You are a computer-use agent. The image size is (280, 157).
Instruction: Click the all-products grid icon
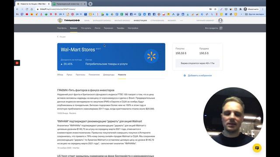pos(221,28)
